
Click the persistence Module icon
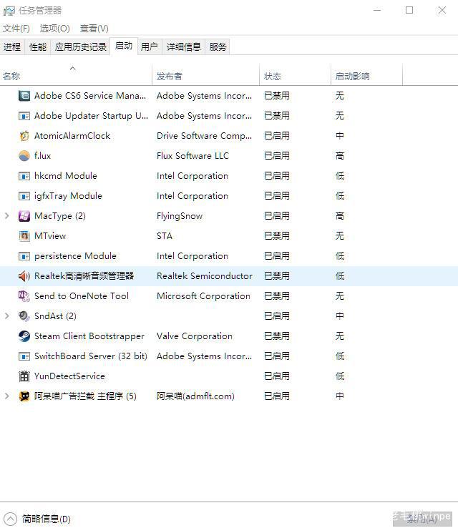pyautogui.click(x=24, y=256)
